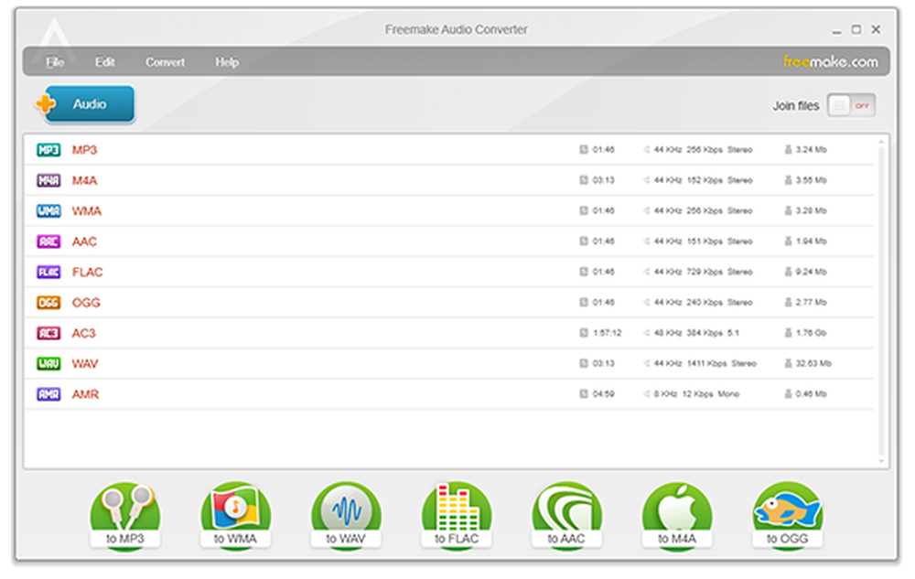Open the File menu
Image resolution: width=915 pixels, height=579 pixels.
point(55,62)
